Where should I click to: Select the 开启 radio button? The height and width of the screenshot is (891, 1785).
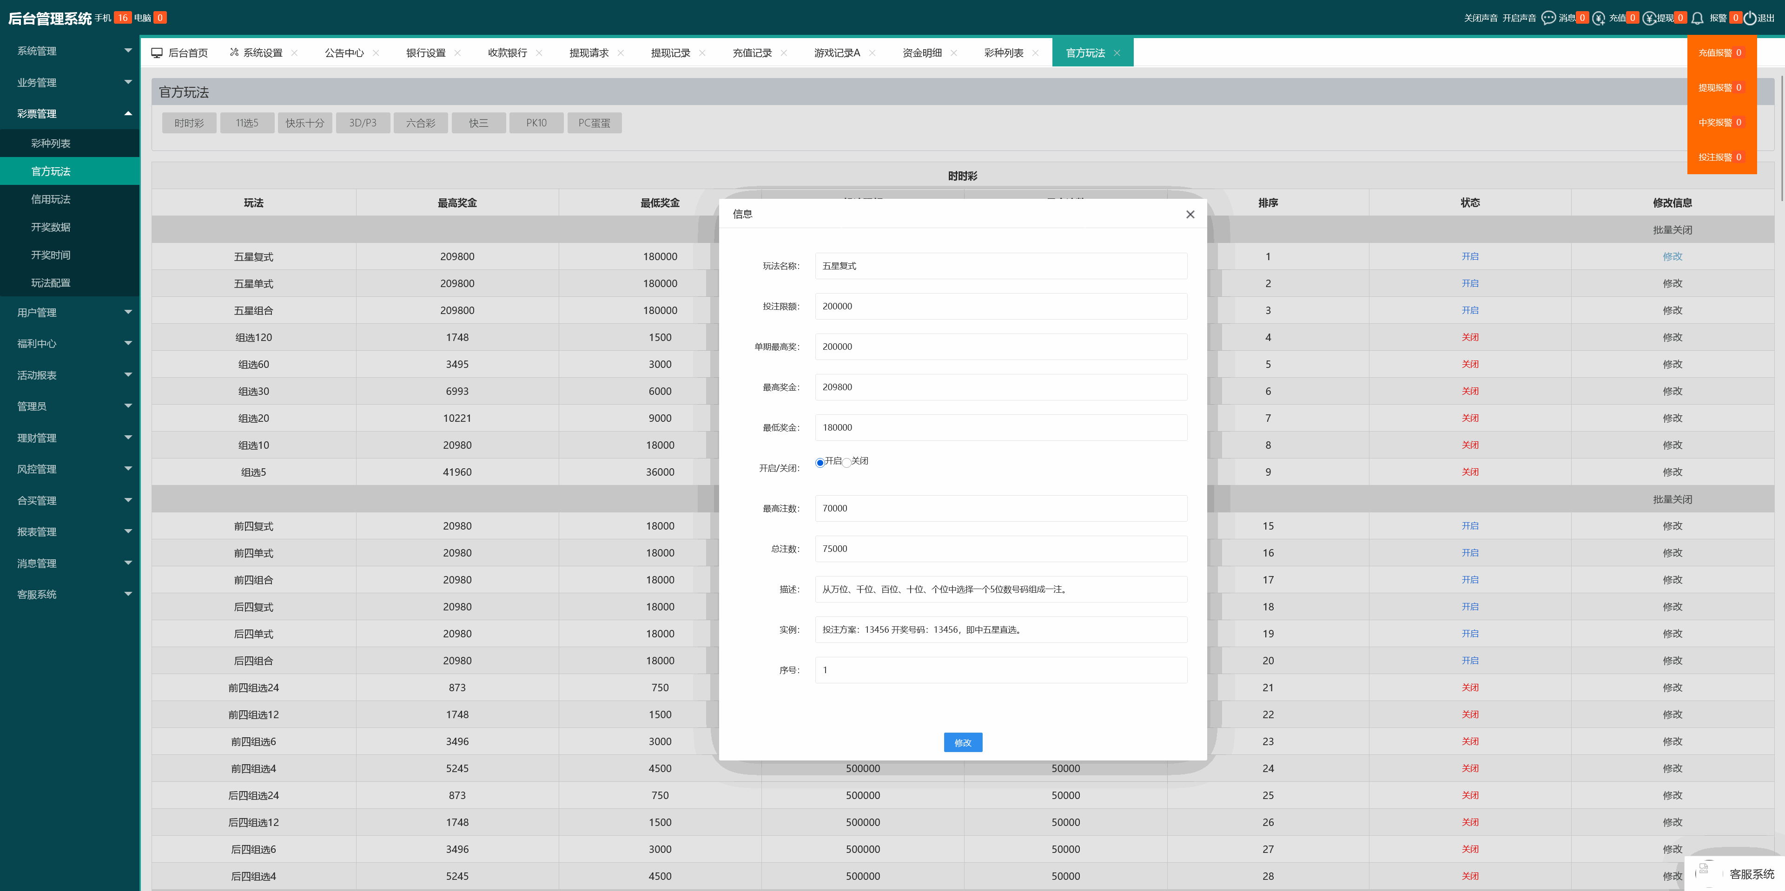pyautogui.click(x=820, y=463)
